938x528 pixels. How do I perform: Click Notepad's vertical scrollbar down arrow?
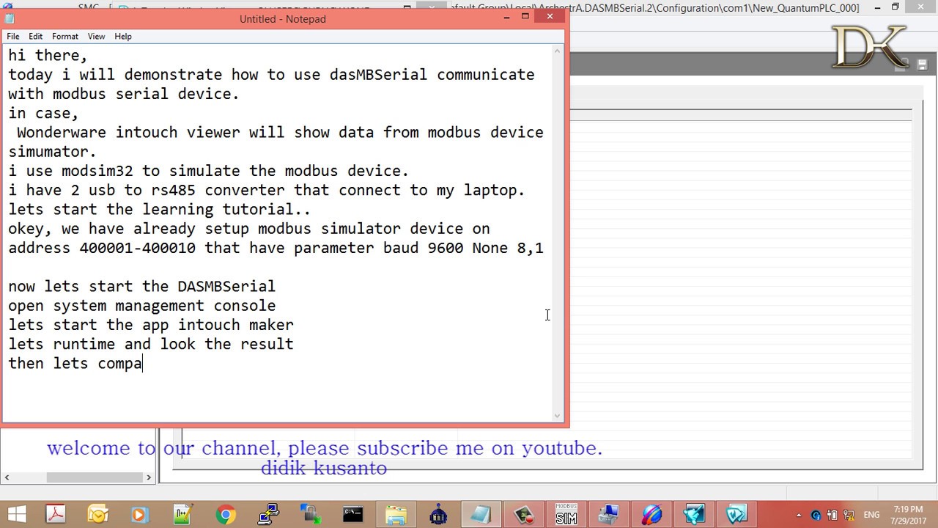tap(558, 416)
